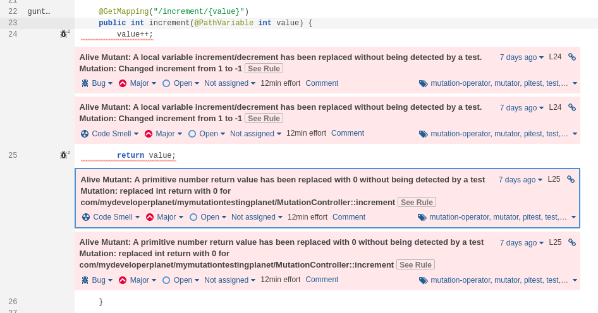The height and width of the screenshot is (313, 598).
Task: Click the tags icon on the selected L25 Code Smell issue
Action: coord(422,218)
